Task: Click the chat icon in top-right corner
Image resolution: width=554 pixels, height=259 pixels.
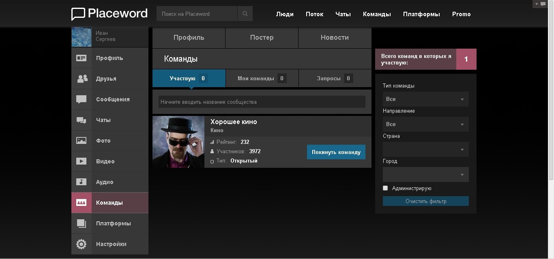Action: point(543,4)
